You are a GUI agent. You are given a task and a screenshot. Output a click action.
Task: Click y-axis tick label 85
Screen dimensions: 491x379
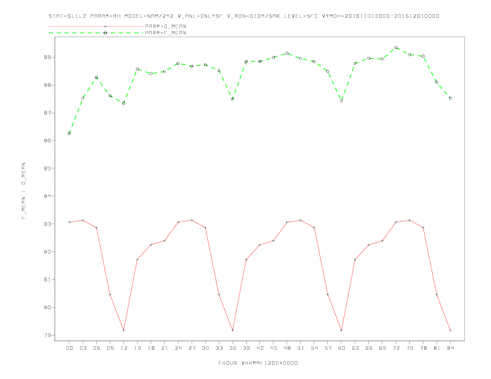49,168
